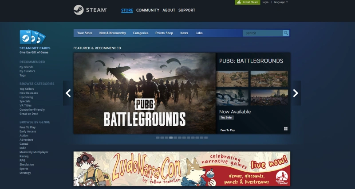Screen dimensions: 355x189
Task: Open the first PUBG screenshot thumbnail
Action: [x=232, y=78]
